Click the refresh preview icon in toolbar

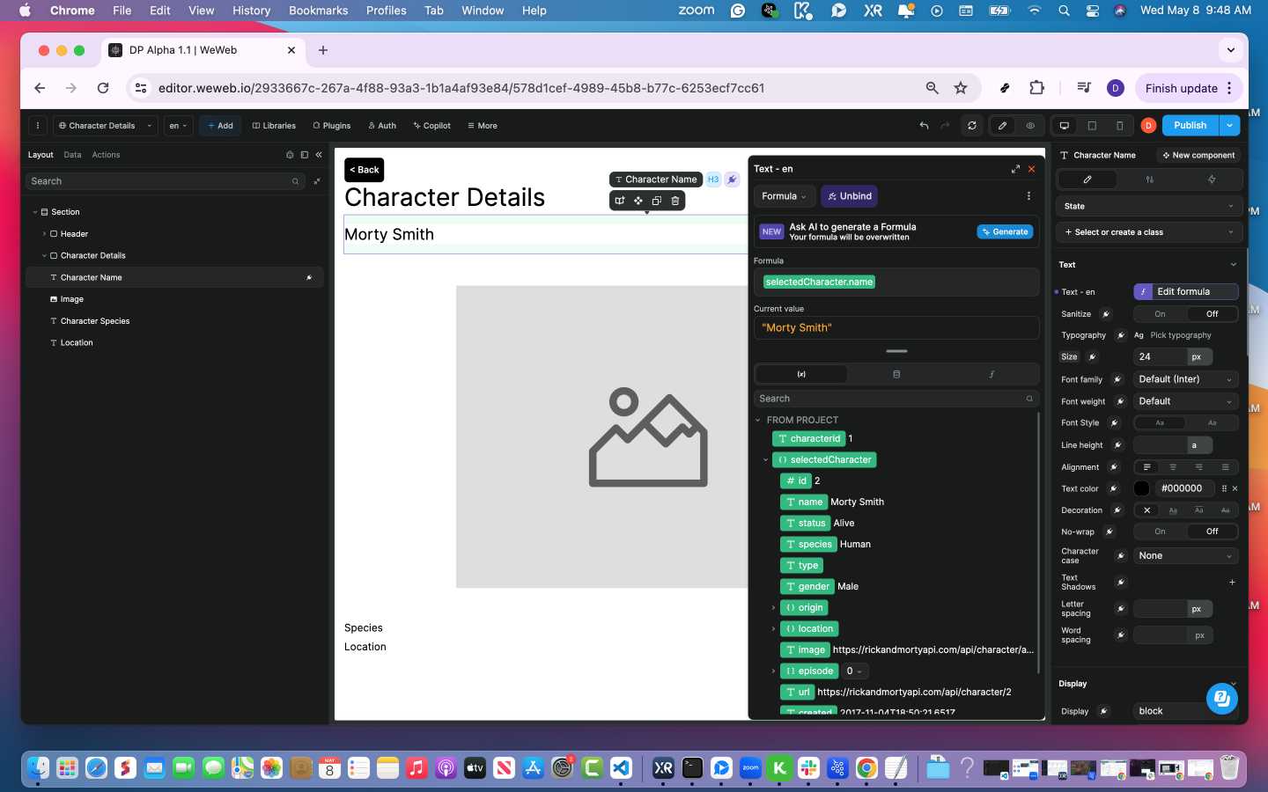pyautogui.click(x=972, y=126)
